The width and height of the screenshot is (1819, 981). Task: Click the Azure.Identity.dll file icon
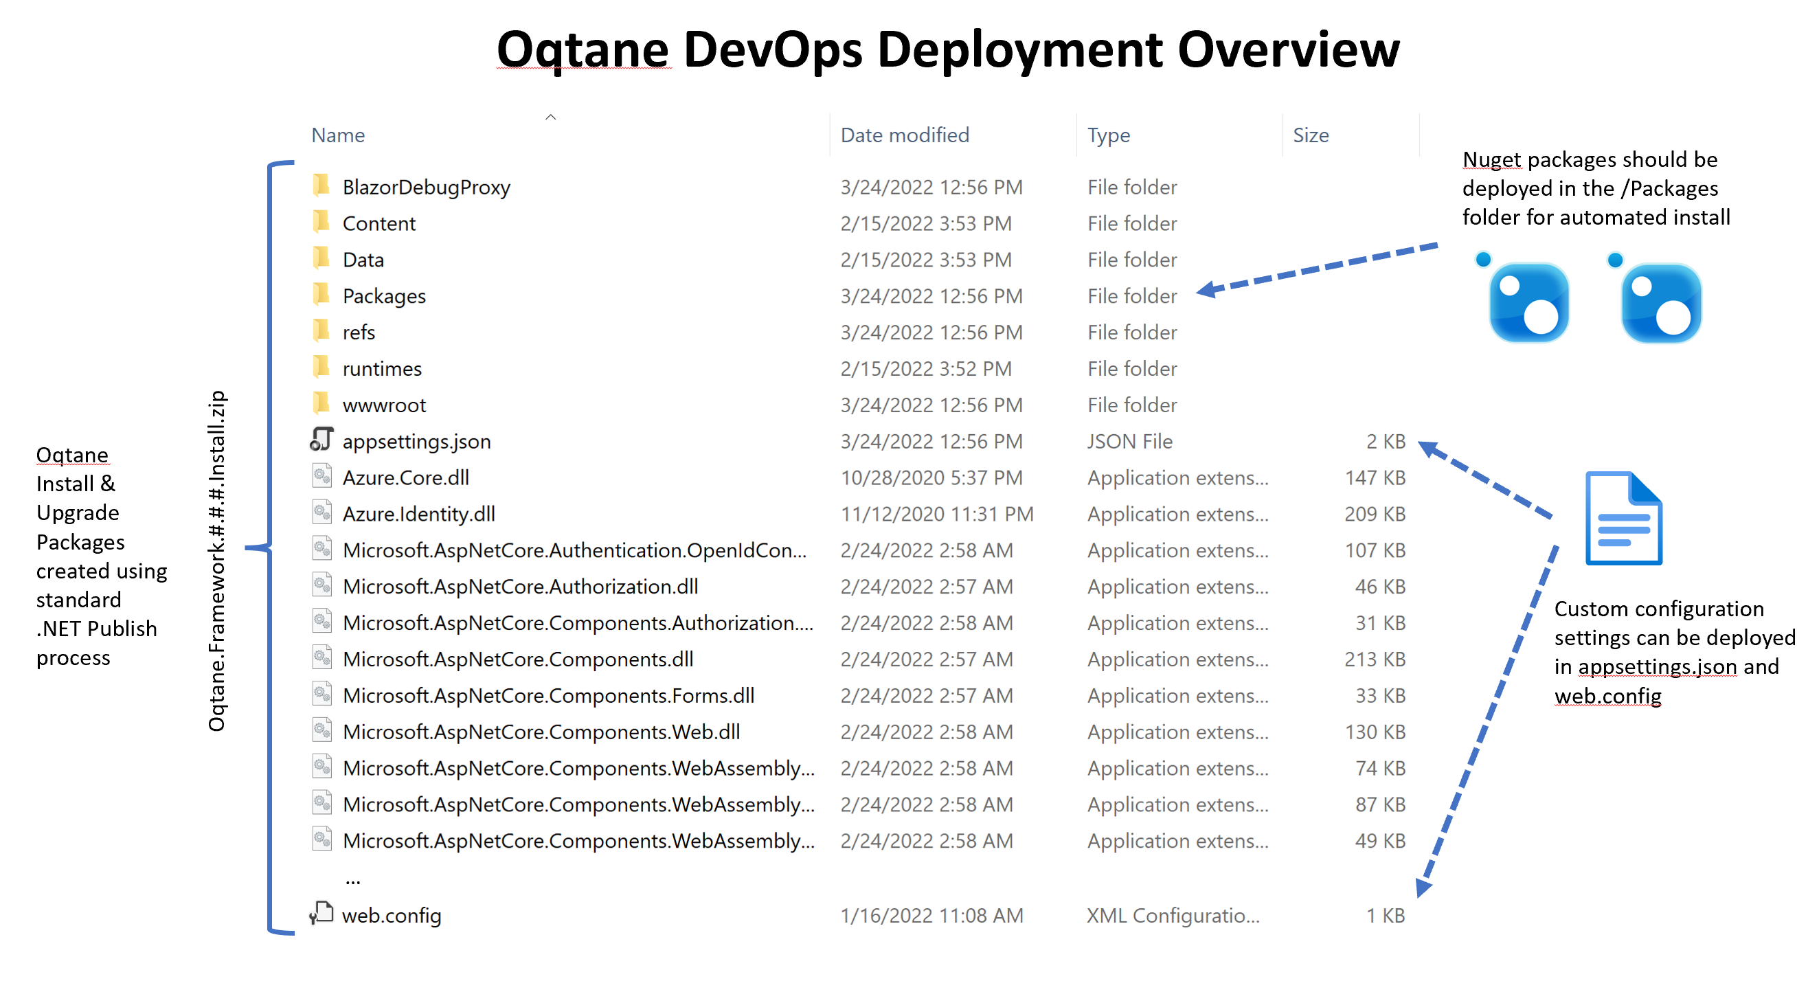(322, 512)
